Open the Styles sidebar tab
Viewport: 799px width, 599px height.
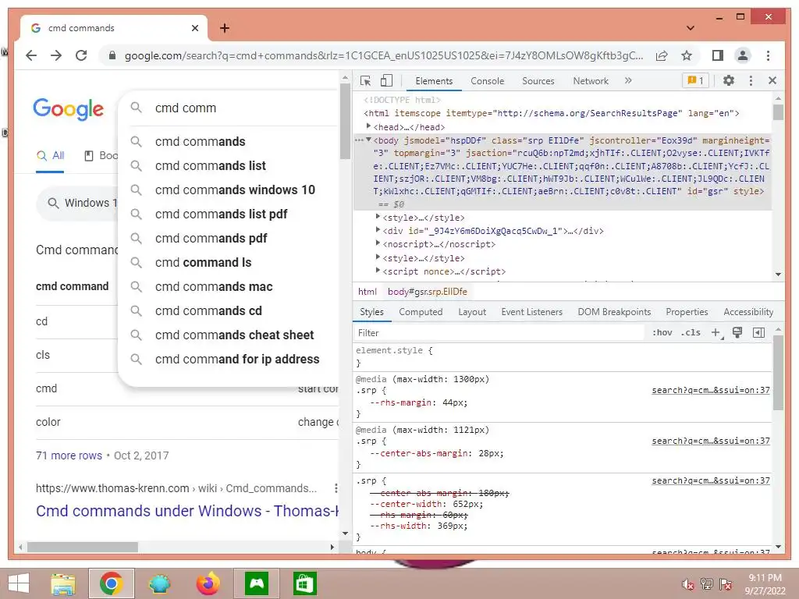tap(371, 312)
